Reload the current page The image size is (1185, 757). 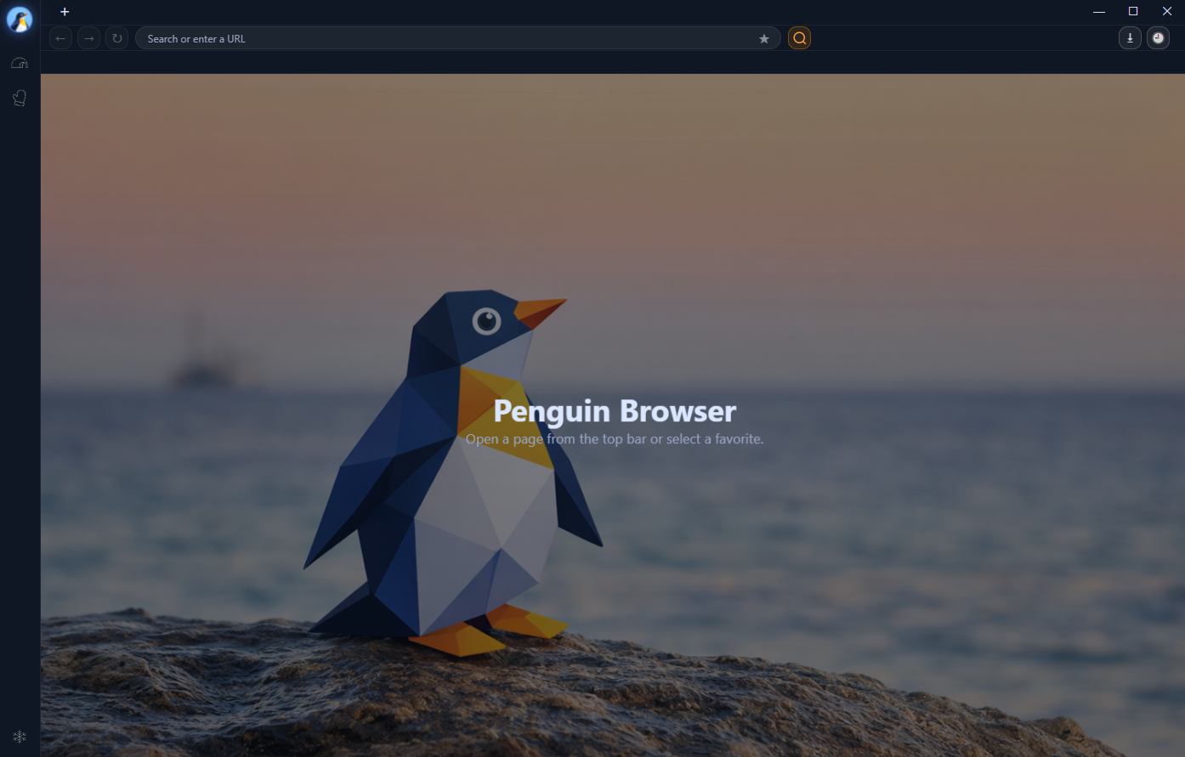116,37
